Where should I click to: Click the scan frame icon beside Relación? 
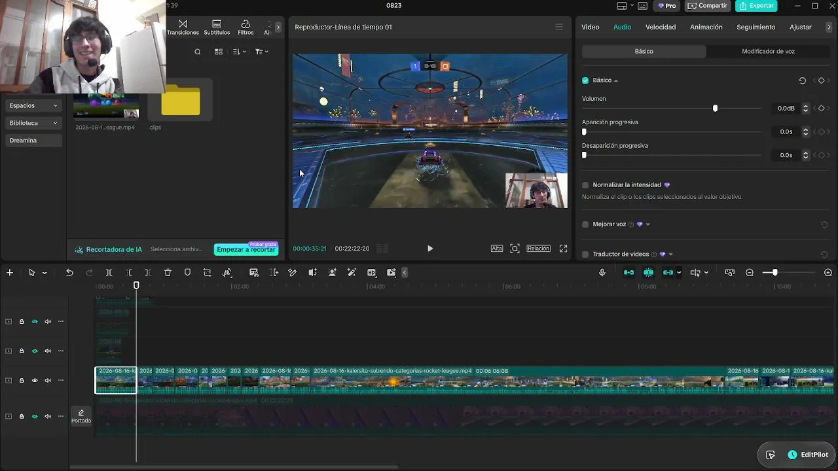(515, 249)
